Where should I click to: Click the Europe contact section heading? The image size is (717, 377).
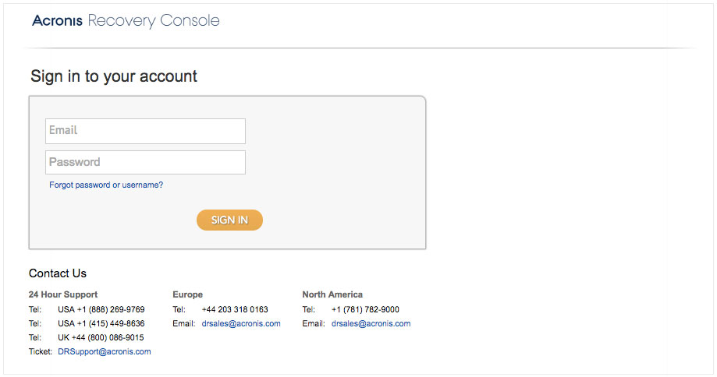(x=187, y=294)
